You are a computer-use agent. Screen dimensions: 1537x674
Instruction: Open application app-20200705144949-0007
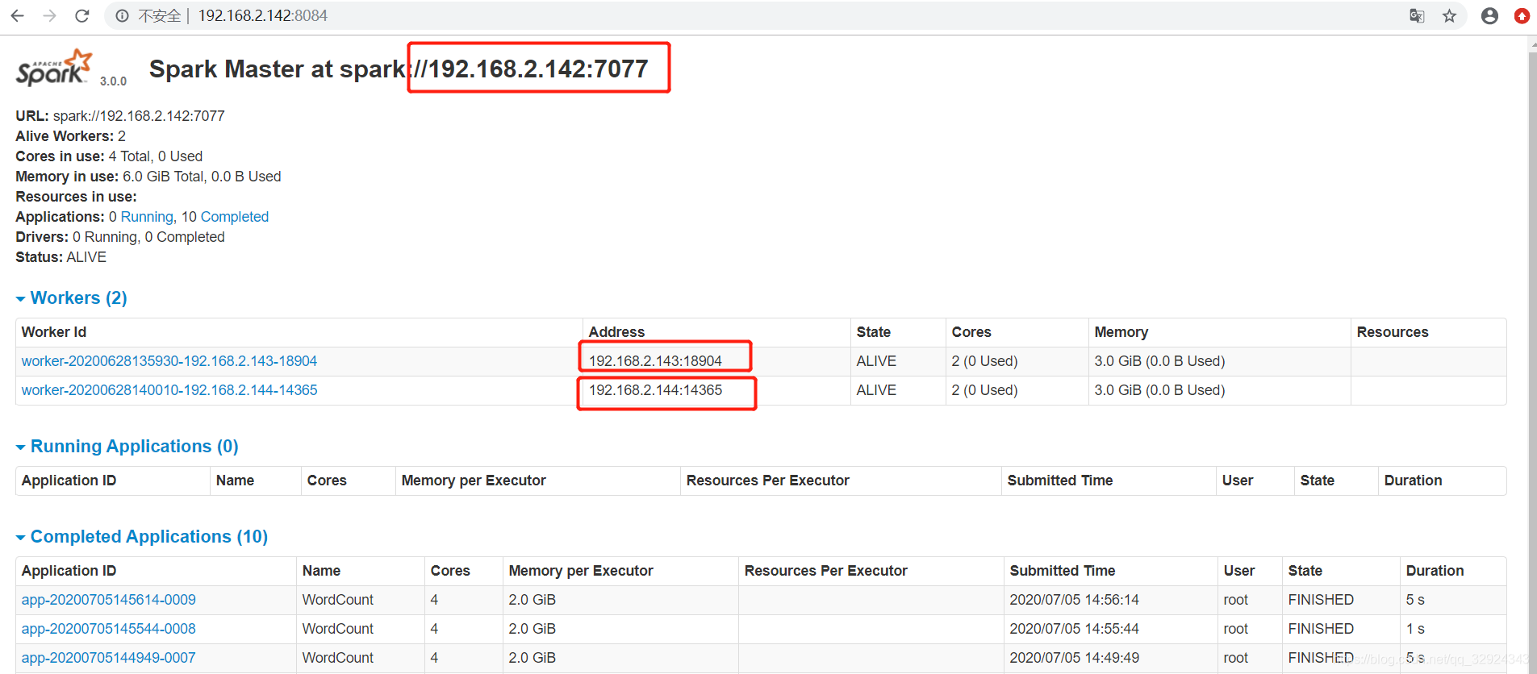coord(109,658)
